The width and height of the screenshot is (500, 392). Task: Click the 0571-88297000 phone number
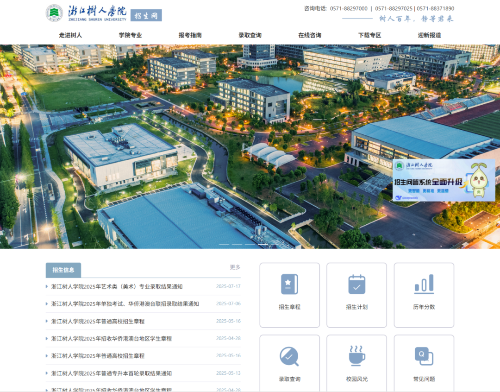point(349,9)
